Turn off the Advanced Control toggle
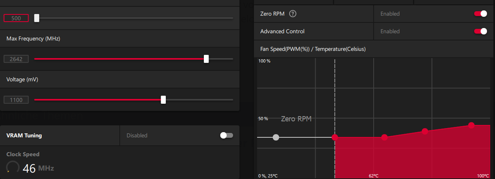 click(480, 31)
